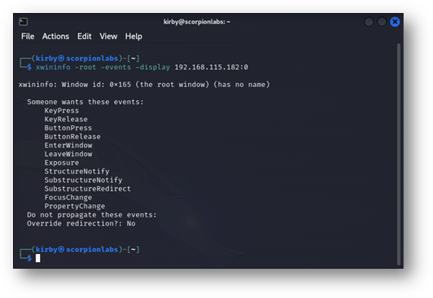Select the KeyRelease event line
This screenshot has width=433, height=298.
point(66,120)
